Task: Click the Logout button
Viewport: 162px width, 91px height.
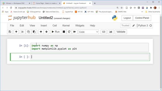Action: pos(127,18)
